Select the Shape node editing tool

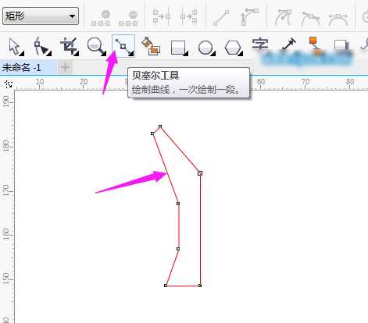[41, 46]
